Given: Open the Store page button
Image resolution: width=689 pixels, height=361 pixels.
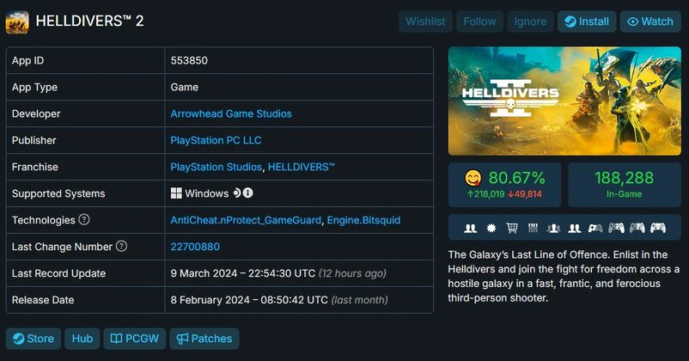Looking at the screenshot, I should 34,339.
